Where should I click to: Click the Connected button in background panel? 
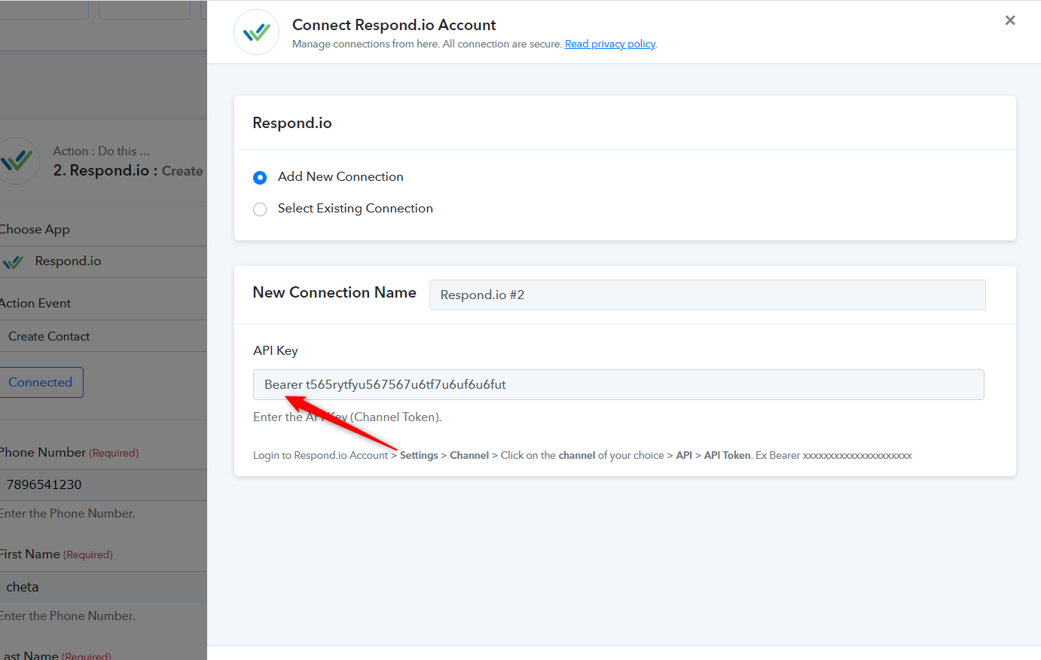[x=41, y=382]
